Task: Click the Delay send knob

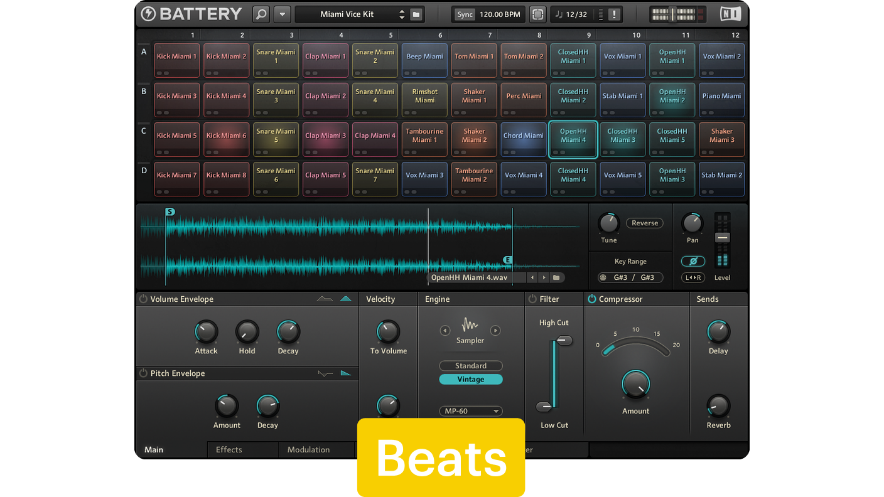Action: coord(718,332)
